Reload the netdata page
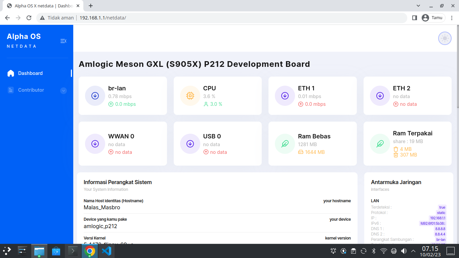The image size is (459, 258). point(29,18)
